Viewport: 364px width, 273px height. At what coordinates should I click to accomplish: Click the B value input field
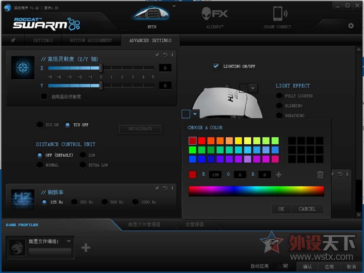(x=264, y=175)
